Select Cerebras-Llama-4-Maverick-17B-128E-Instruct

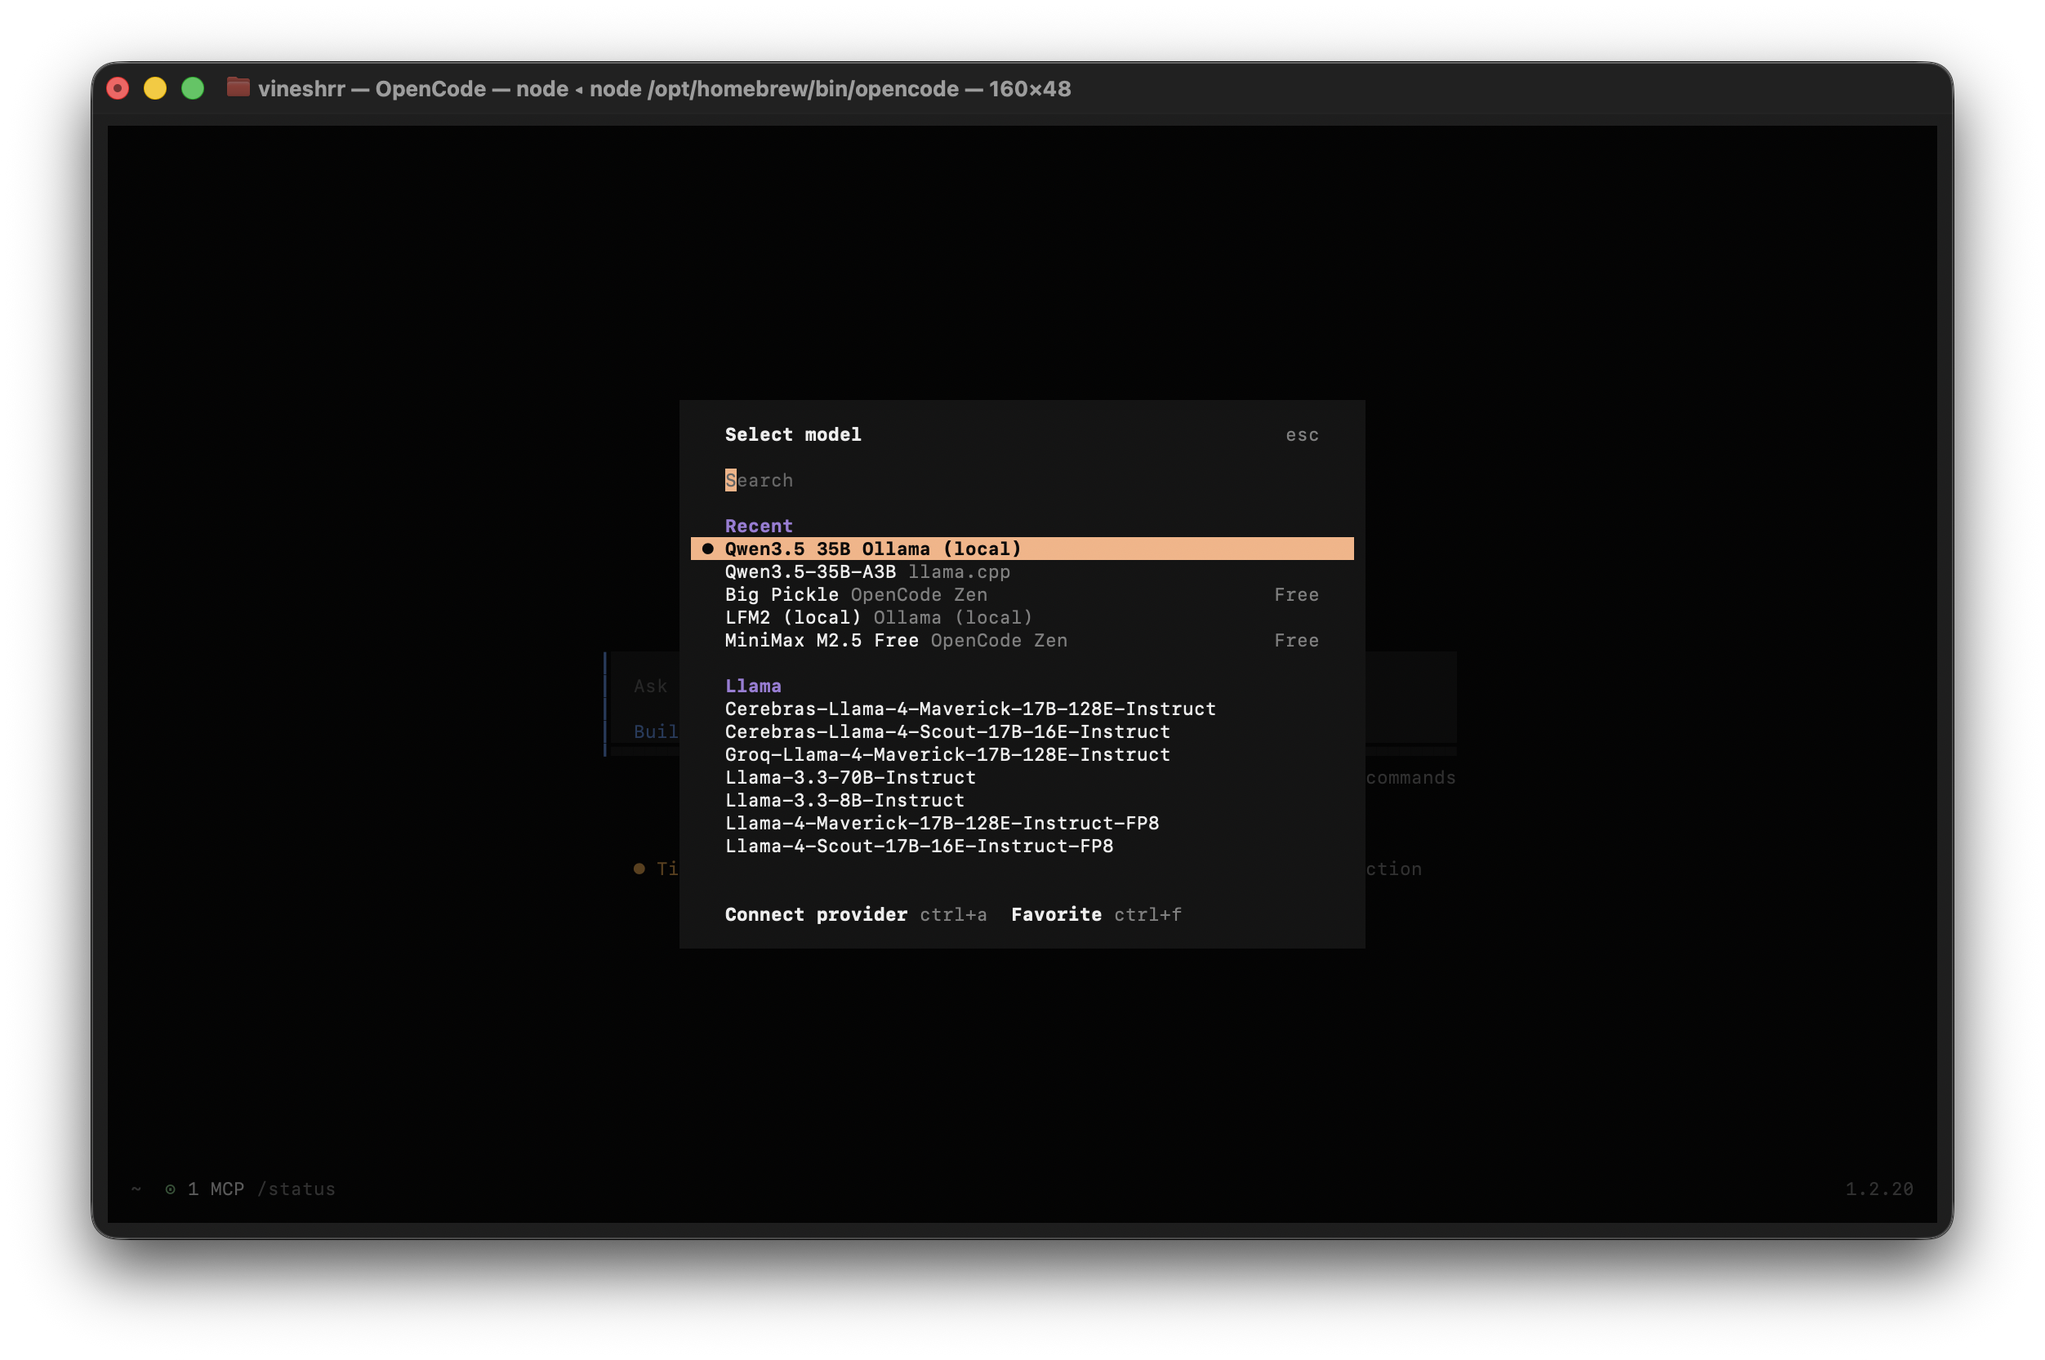[x=970, y=709]
